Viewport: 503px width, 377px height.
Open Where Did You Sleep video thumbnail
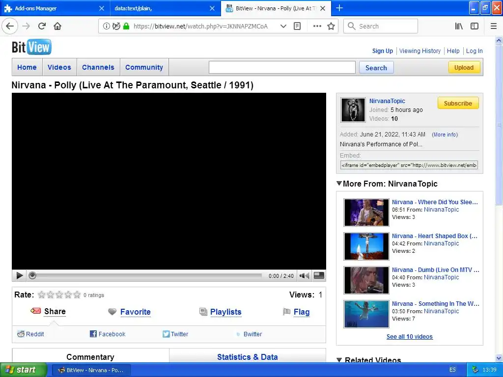(366, 213)
